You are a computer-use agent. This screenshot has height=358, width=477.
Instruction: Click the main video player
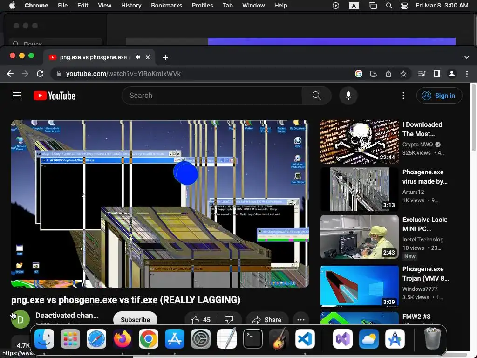[x=160, y=204]
